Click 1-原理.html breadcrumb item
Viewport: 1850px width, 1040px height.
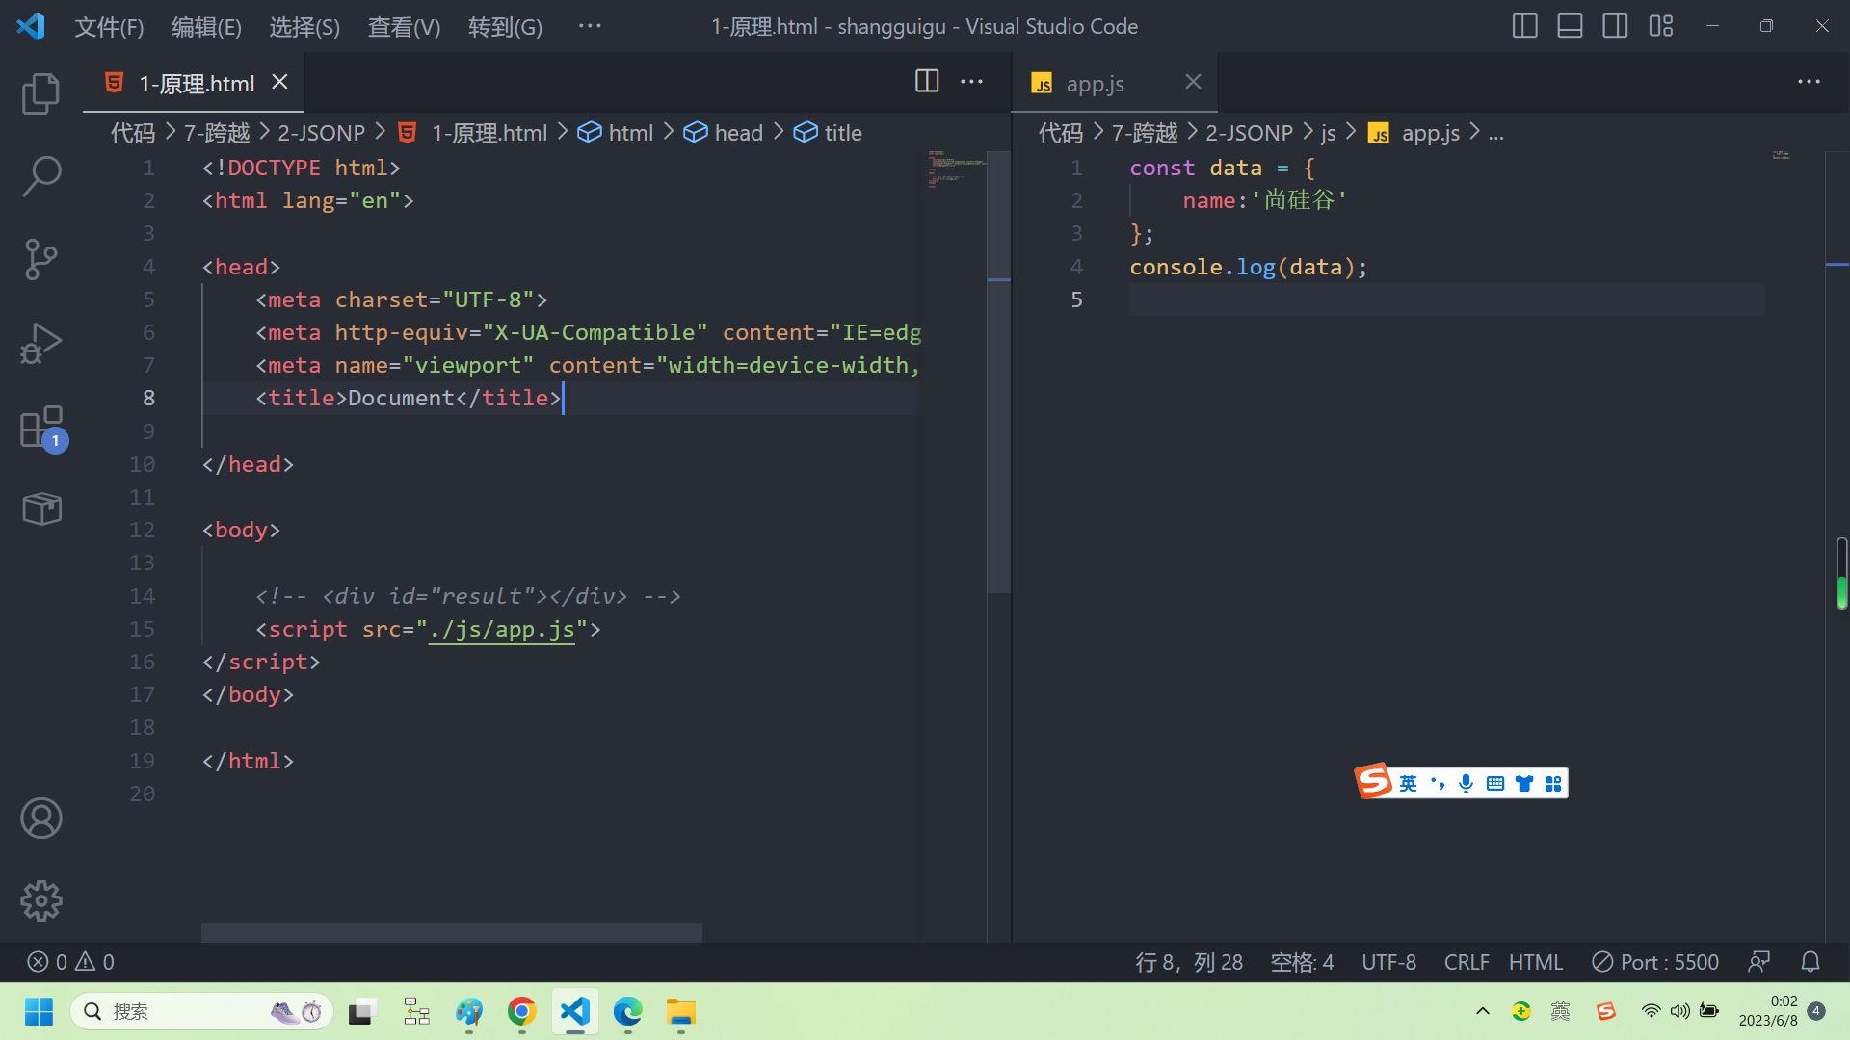(472, 133)
